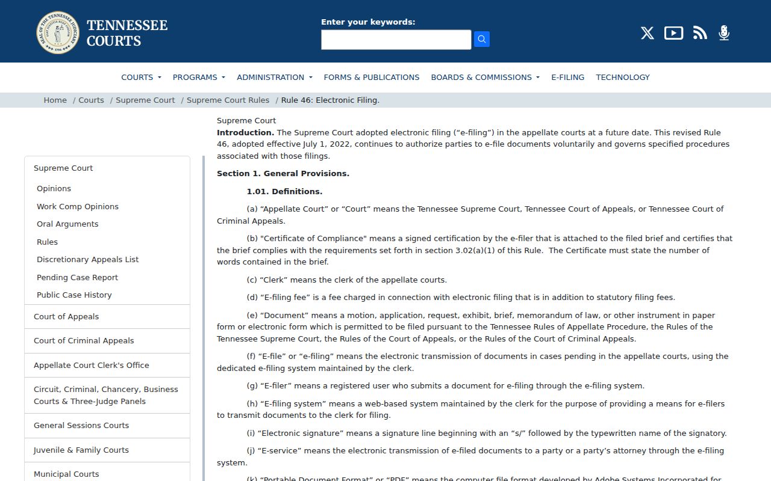Expand the Administration dropdown menu
The image size is (771, 481).
pos(275,77)
